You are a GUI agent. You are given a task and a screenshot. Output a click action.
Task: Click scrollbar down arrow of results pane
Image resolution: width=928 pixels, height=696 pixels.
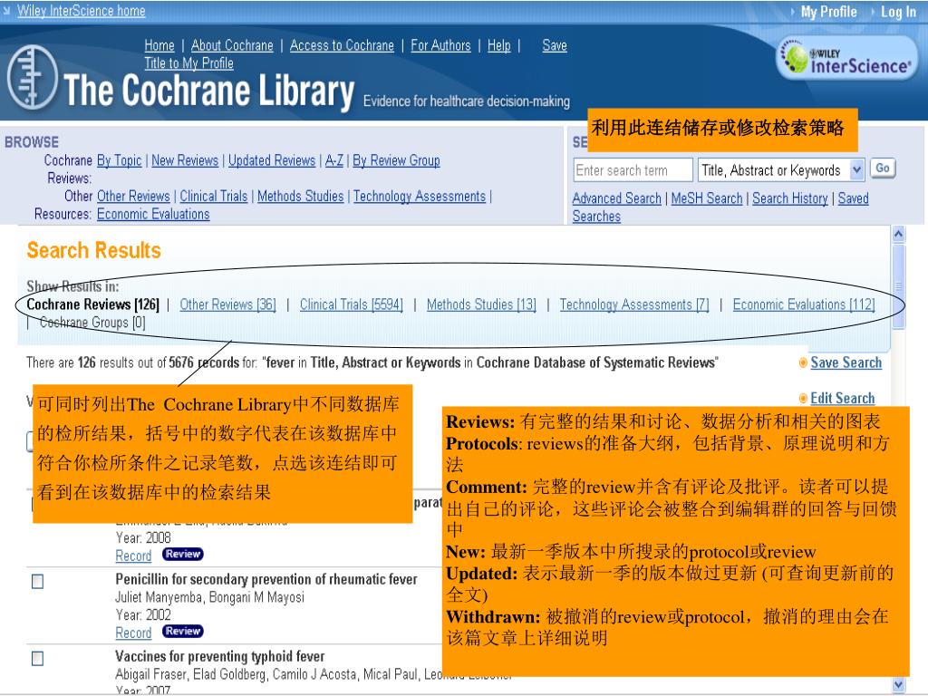tap(898, 685)
